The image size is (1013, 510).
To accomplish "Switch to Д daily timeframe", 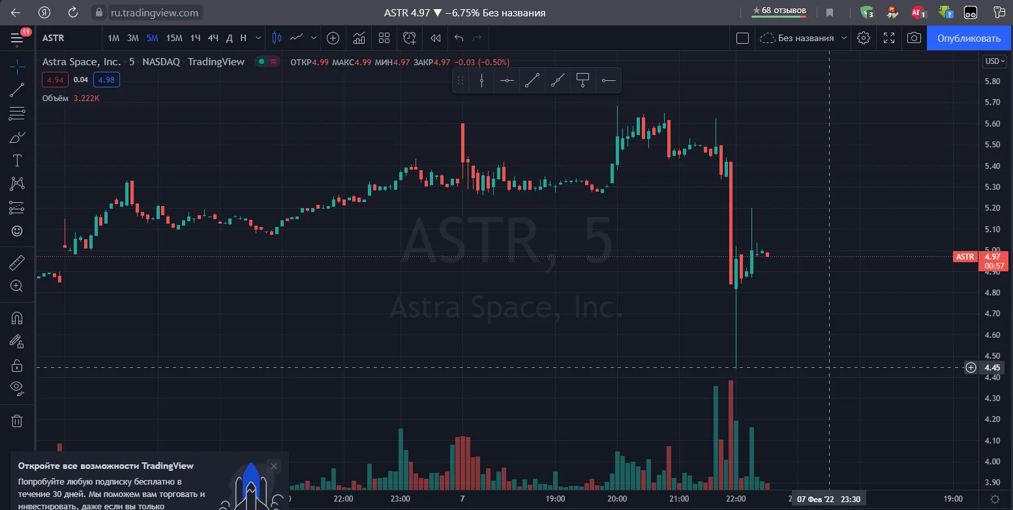I will coord(229,38).
